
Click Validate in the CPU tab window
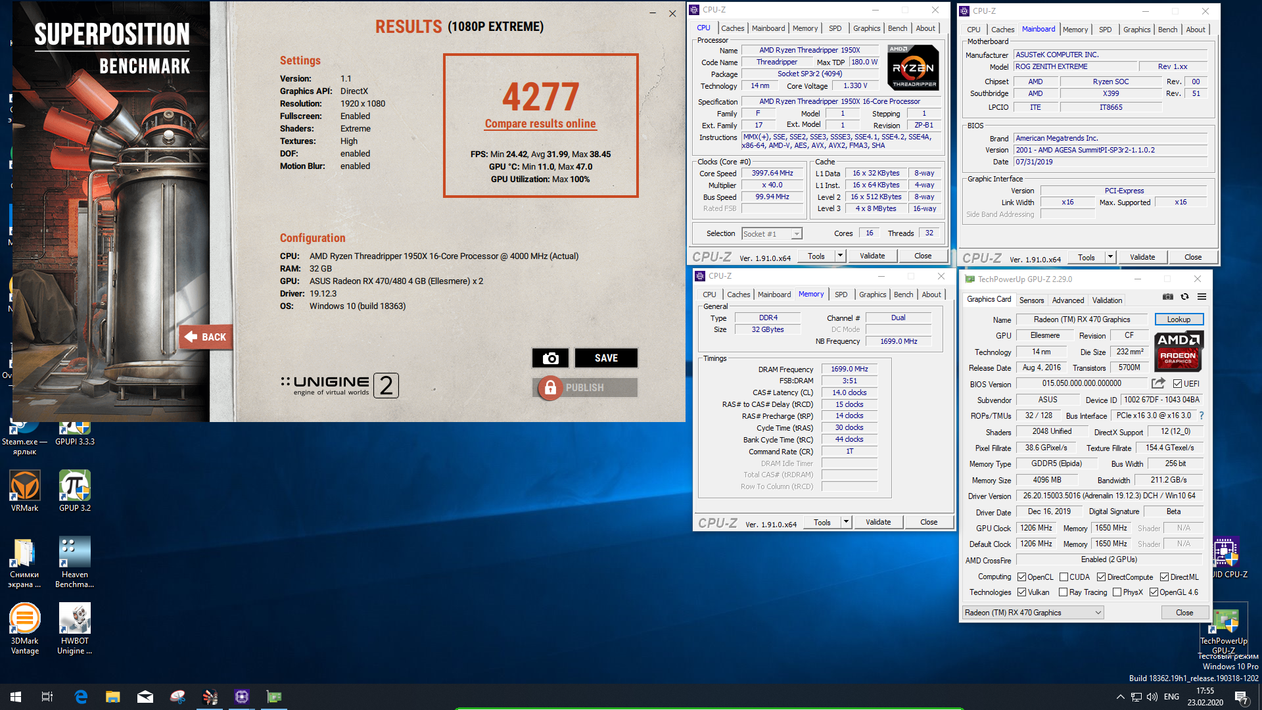point(872,256)
